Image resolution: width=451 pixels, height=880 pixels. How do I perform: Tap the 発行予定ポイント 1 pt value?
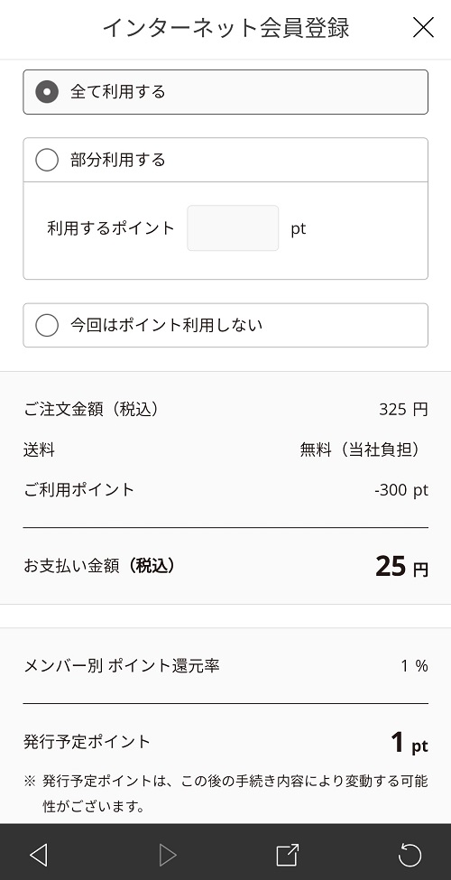point(410,743)
